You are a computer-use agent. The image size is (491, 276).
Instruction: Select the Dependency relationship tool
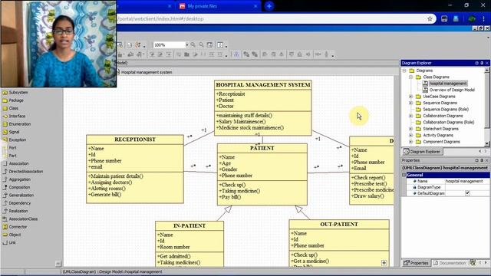tap(16, 203)
